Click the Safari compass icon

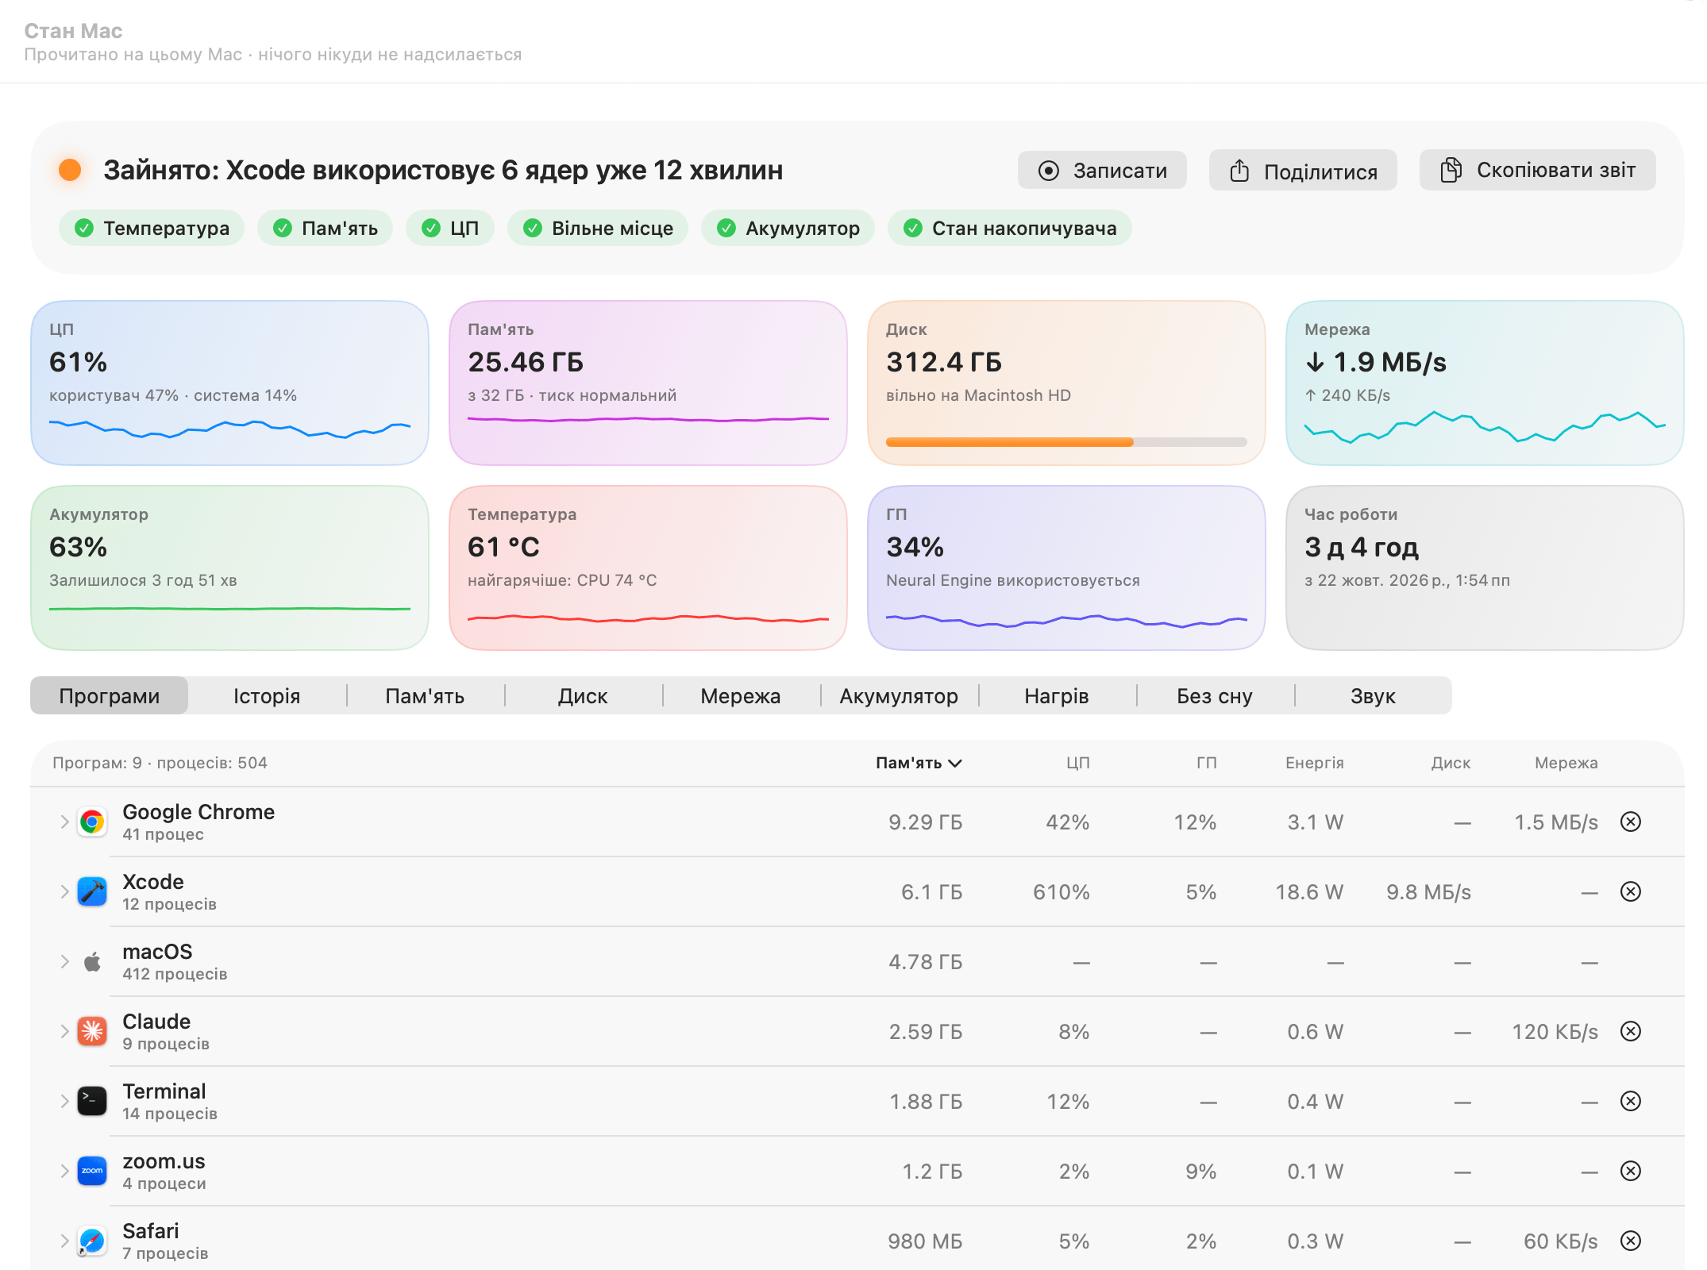click(92, 1241)
